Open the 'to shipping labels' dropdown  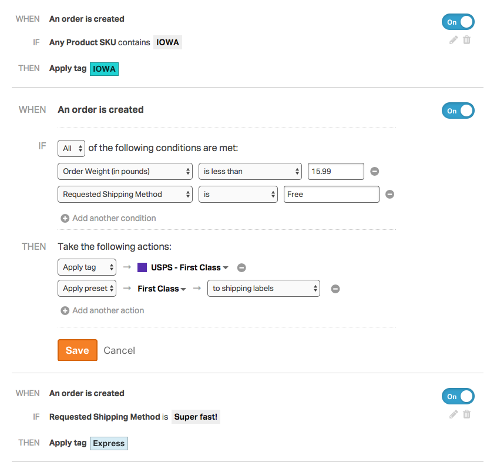point(263,289)
